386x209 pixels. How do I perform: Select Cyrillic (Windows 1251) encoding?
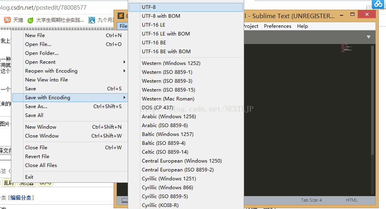tap(186, 178)
